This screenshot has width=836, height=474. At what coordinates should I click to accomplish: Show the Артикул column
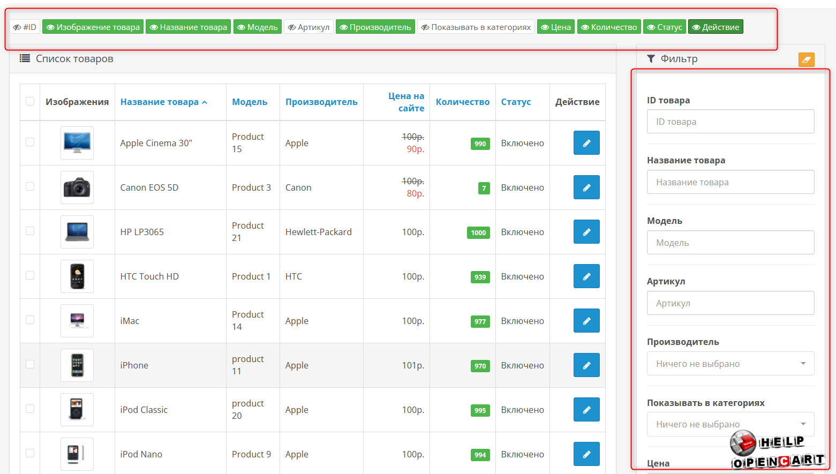[308, 27]
